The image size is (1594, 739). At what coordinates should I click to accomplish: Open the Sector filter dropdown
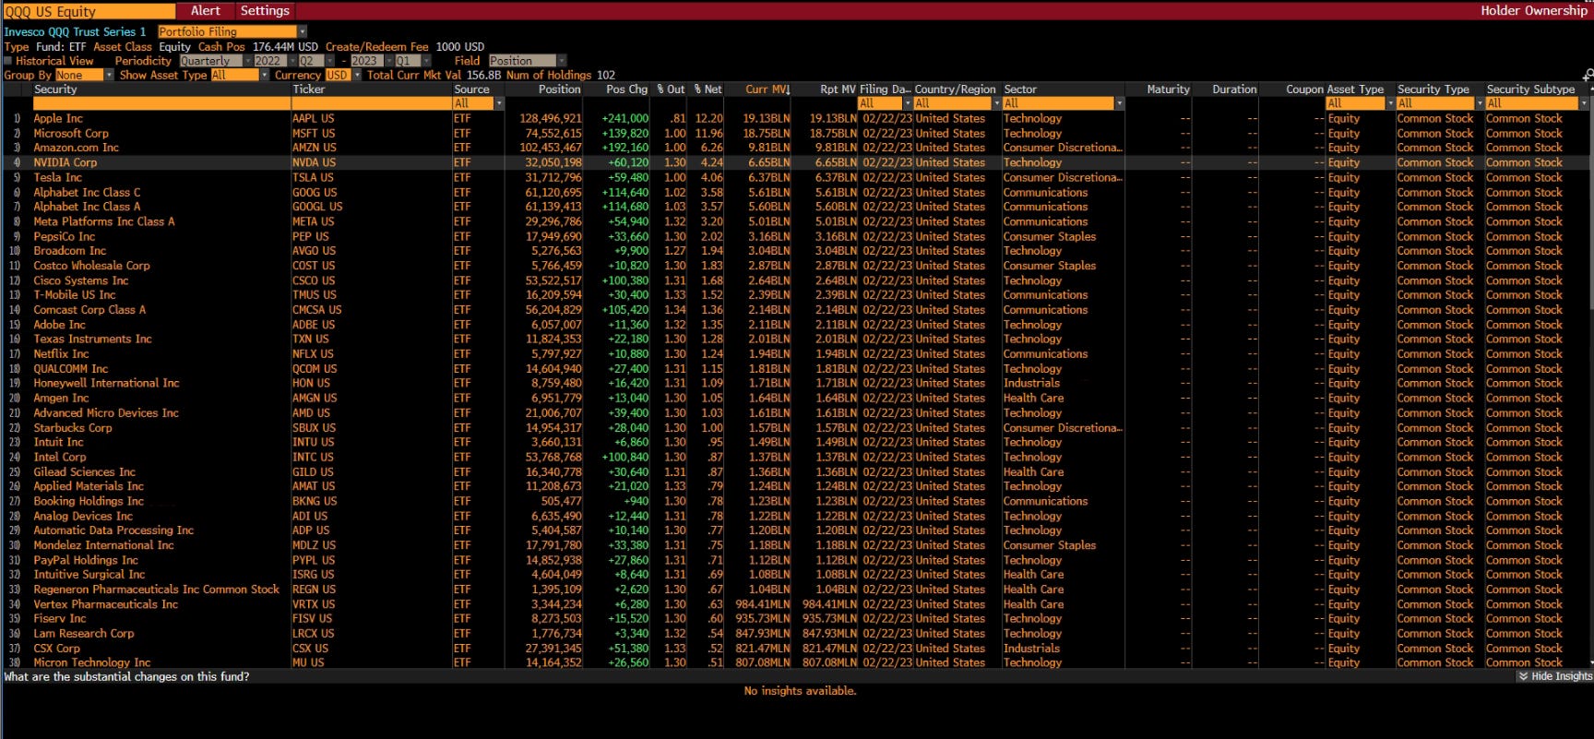pos(1063,103)
